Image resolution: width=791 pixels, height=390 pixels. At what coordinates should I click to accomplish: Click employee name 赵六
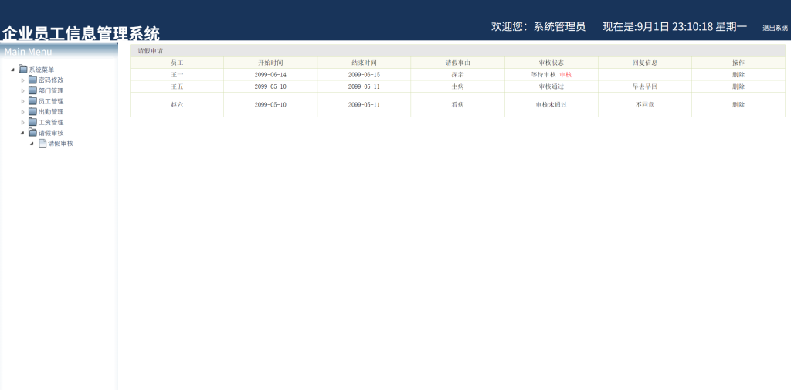pyautogui.click(x=177, y=105)
